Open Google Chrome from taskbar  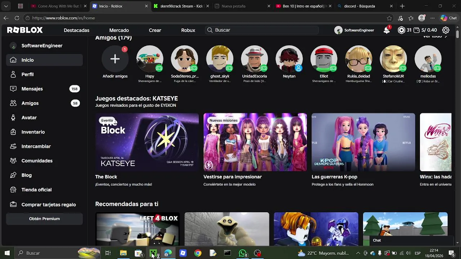[198, 253]
